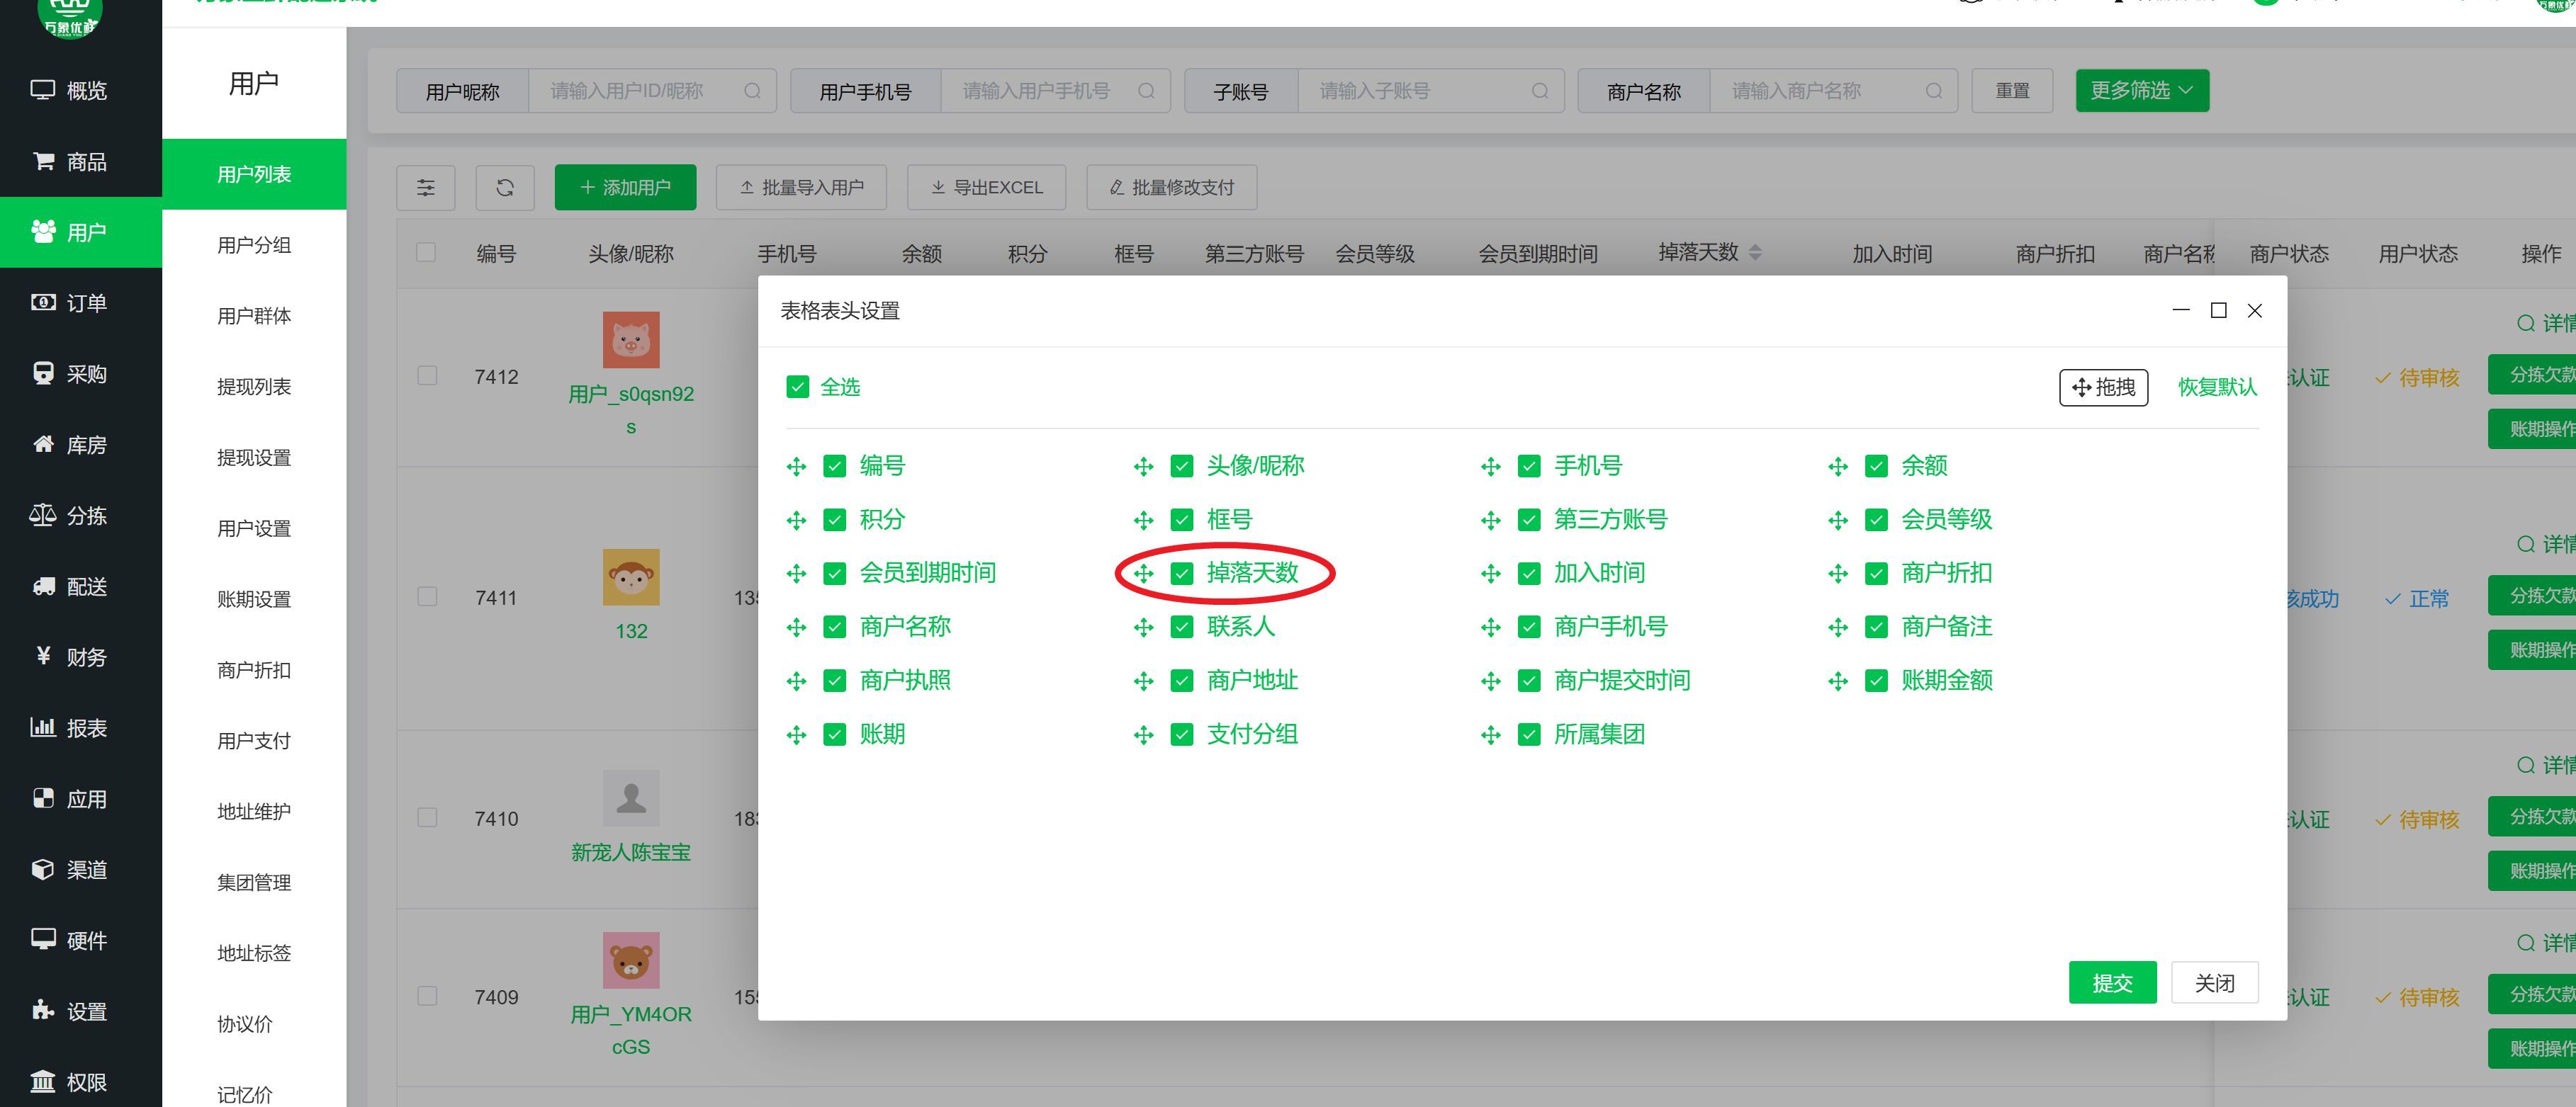Open 财务 yen icon in sidebar
The image size is (2576, 1107).
point(43,657)
